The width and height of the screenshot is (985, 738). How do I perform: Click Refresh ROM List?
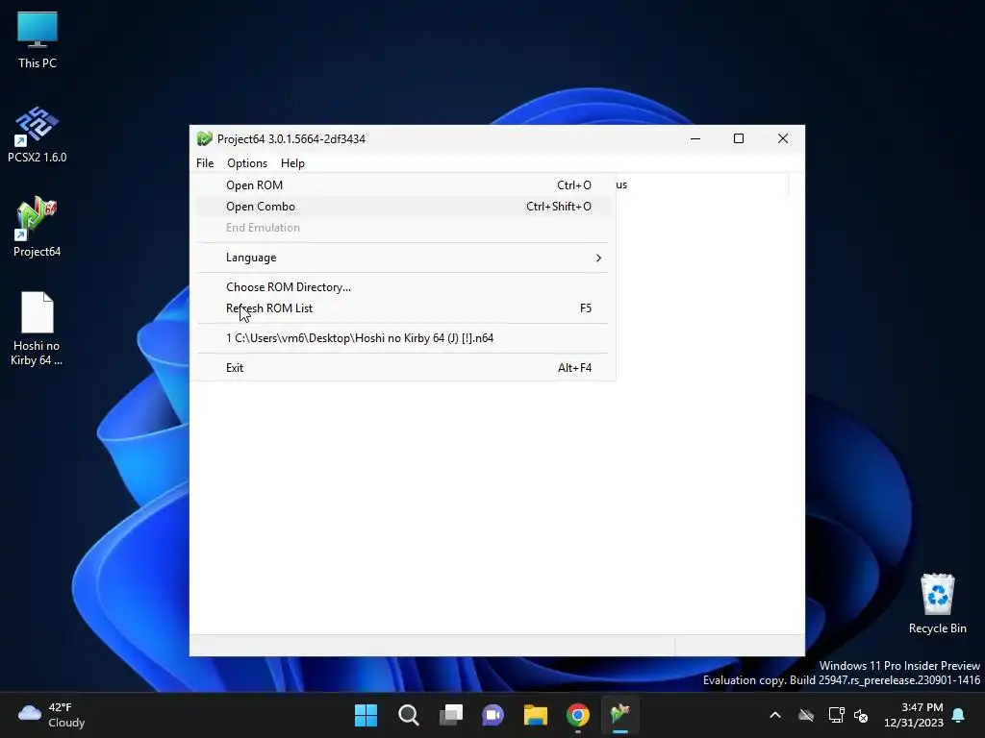click(403, 308)
